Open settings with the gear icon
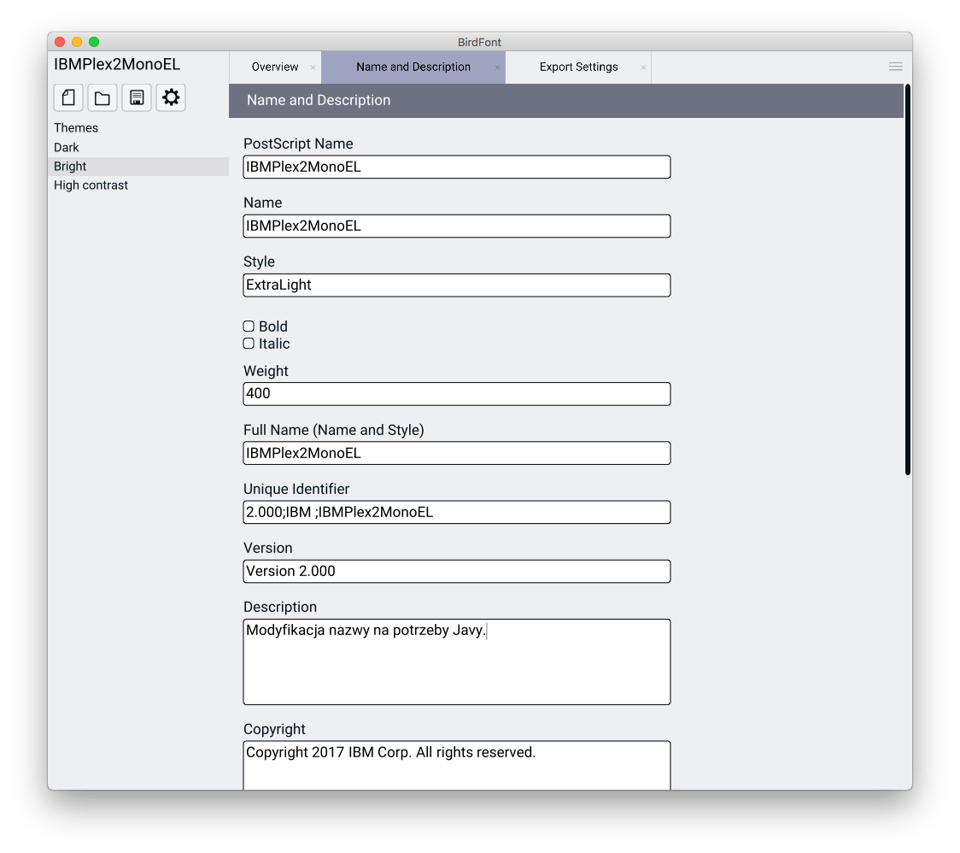Screen dimensions: 960x853 (171, 98)
